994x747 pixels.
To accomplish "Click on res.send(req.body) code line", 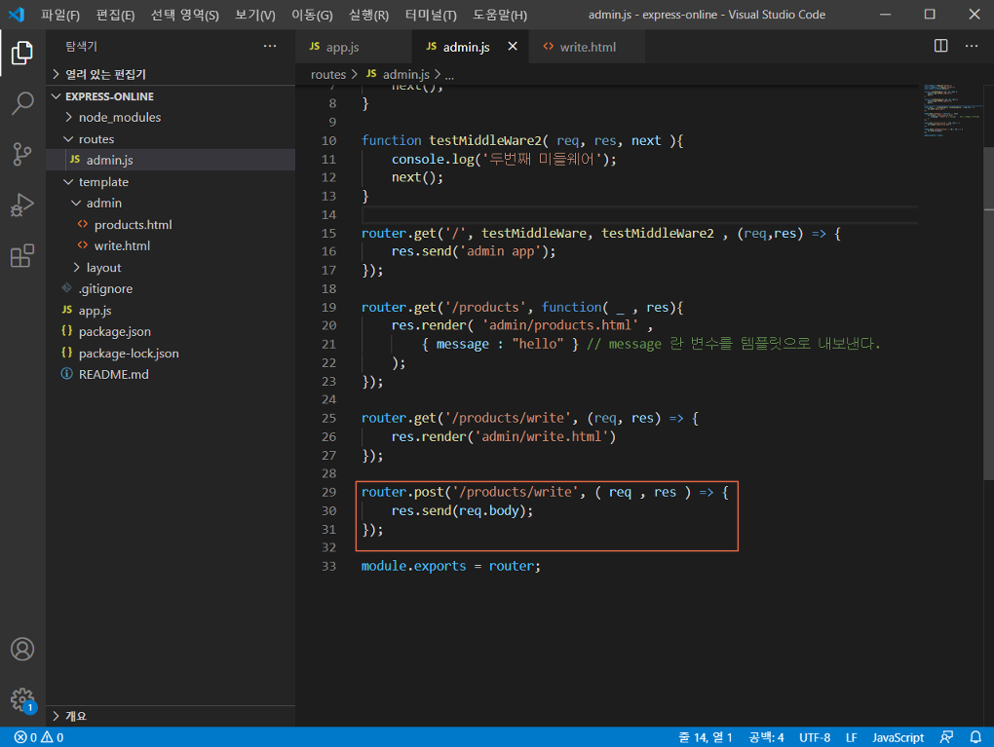I will click(x=462, y=510).
